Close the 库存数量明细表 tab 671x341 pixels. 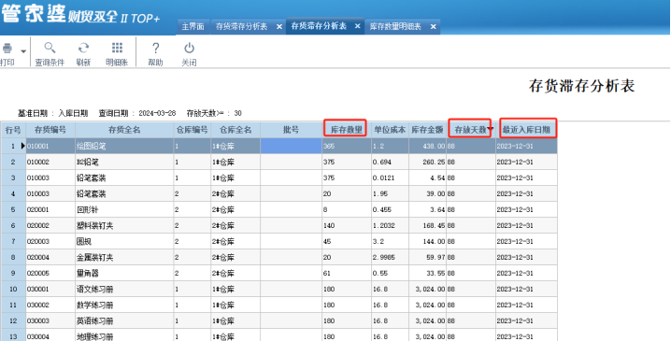433,26
